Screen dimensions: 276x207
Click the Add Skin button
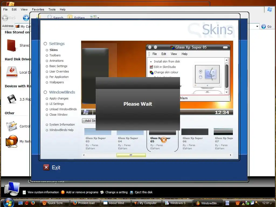[x=89, y=121]
